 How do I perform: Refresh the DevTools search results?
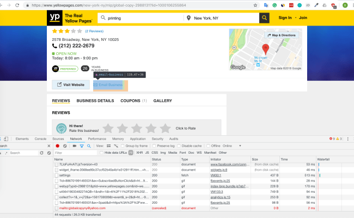[x=41, y=153]
